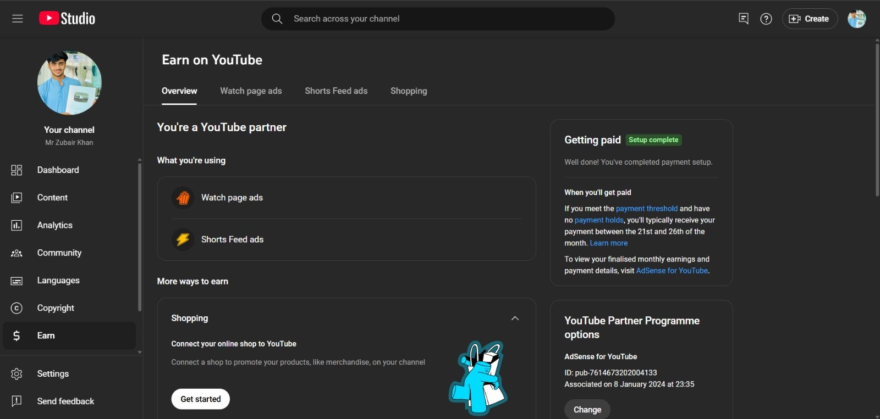Open the payment holds link

(x=599, y=220)
